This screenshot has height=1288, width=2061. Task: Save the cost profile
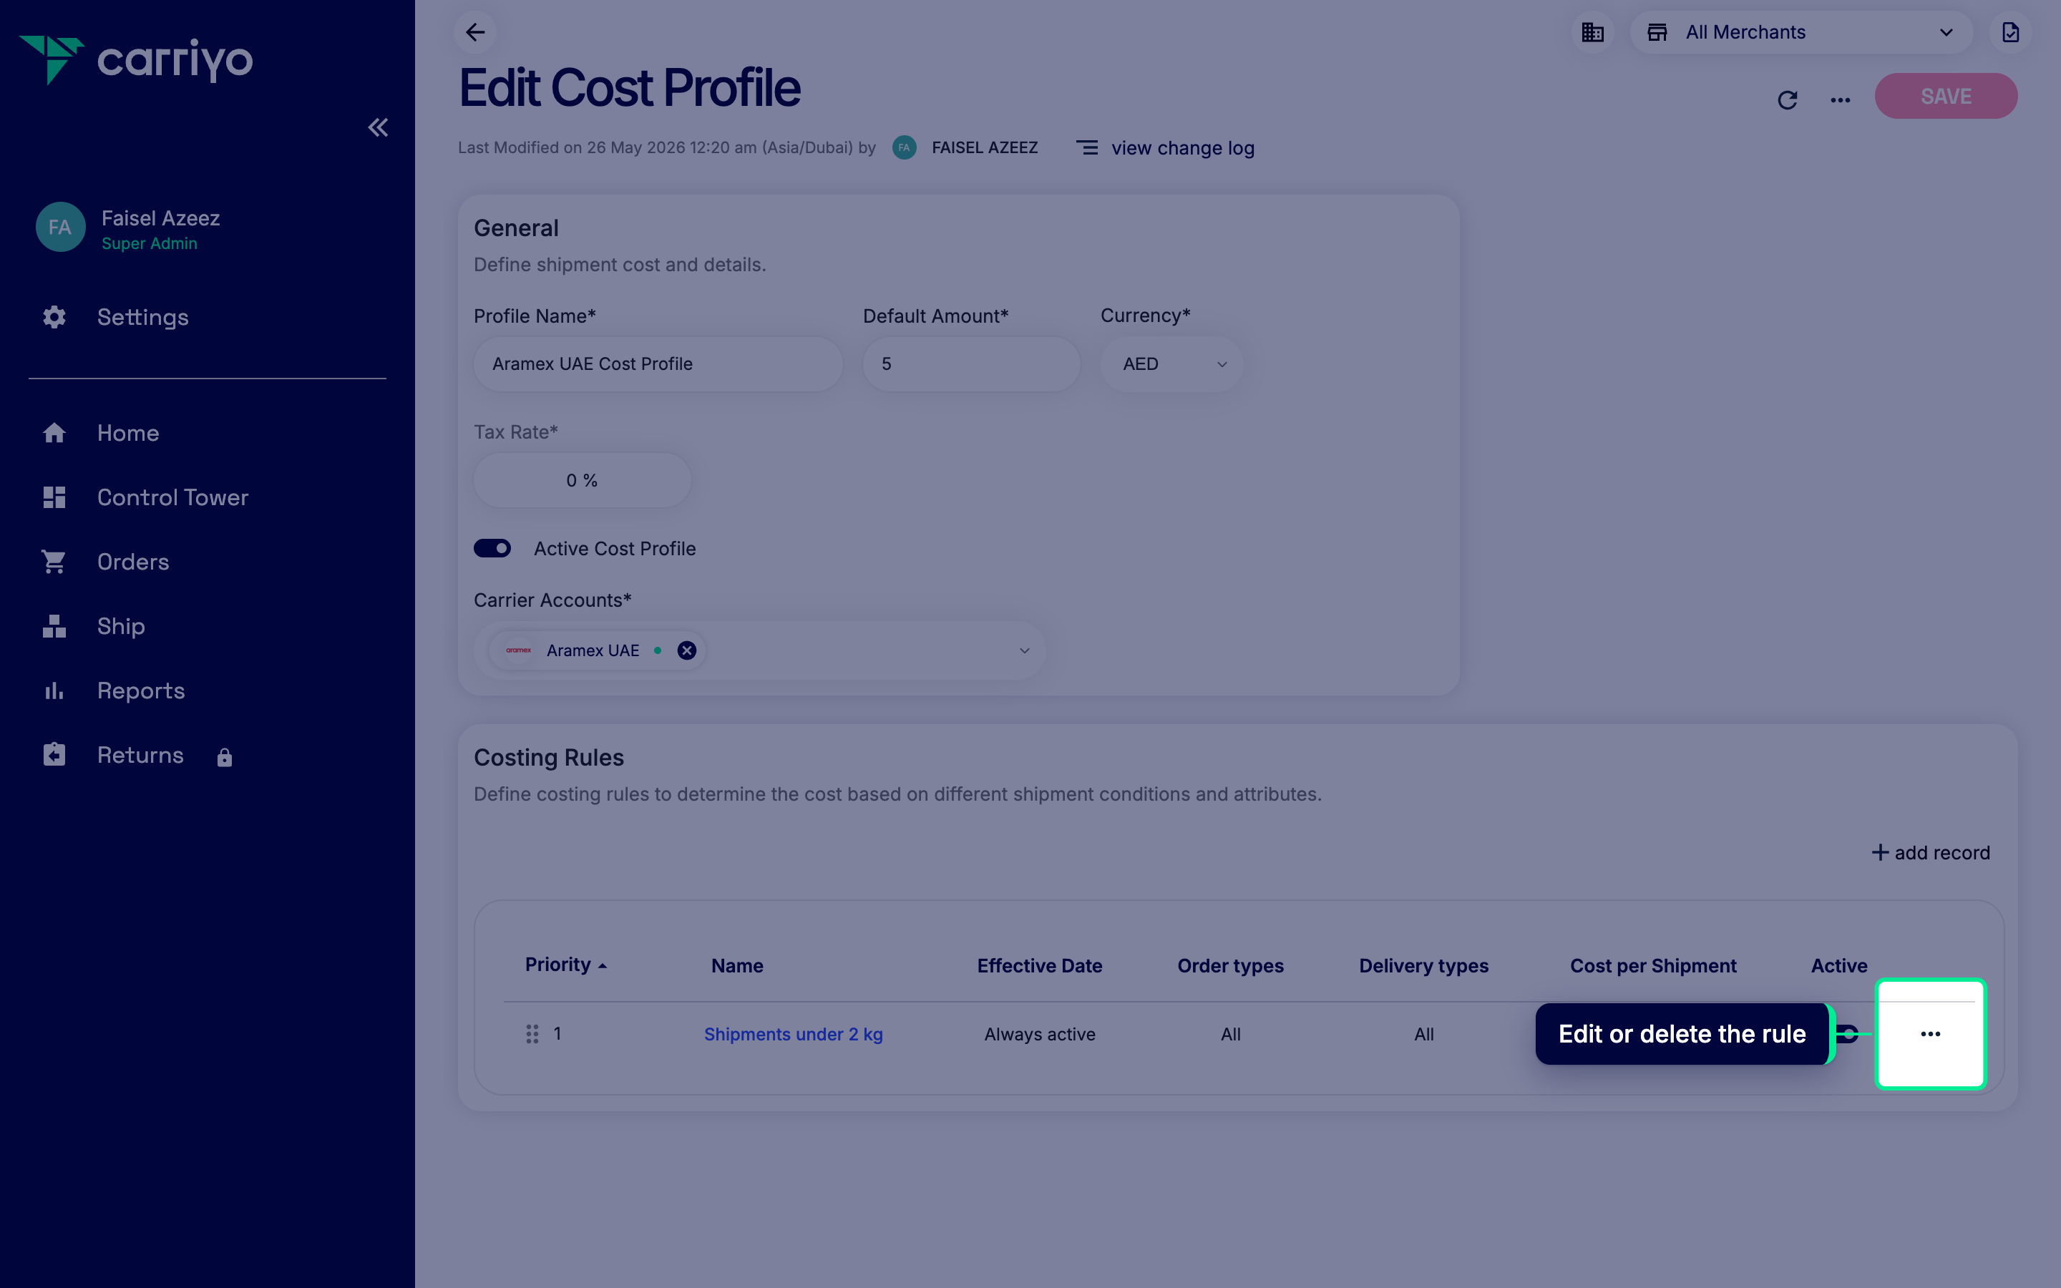1945,97
